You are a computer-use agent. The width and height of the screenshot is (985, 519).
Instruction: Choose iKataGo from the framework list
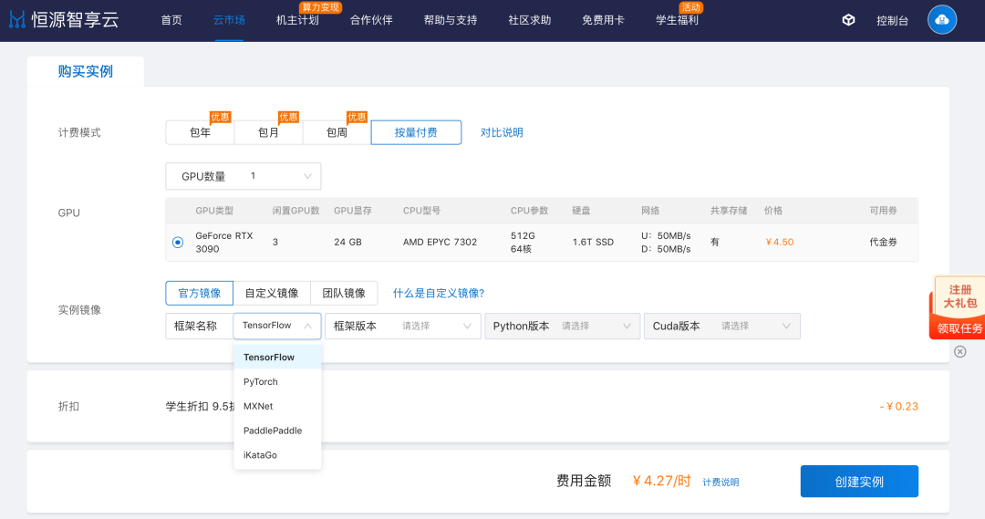tap(277, 455)
